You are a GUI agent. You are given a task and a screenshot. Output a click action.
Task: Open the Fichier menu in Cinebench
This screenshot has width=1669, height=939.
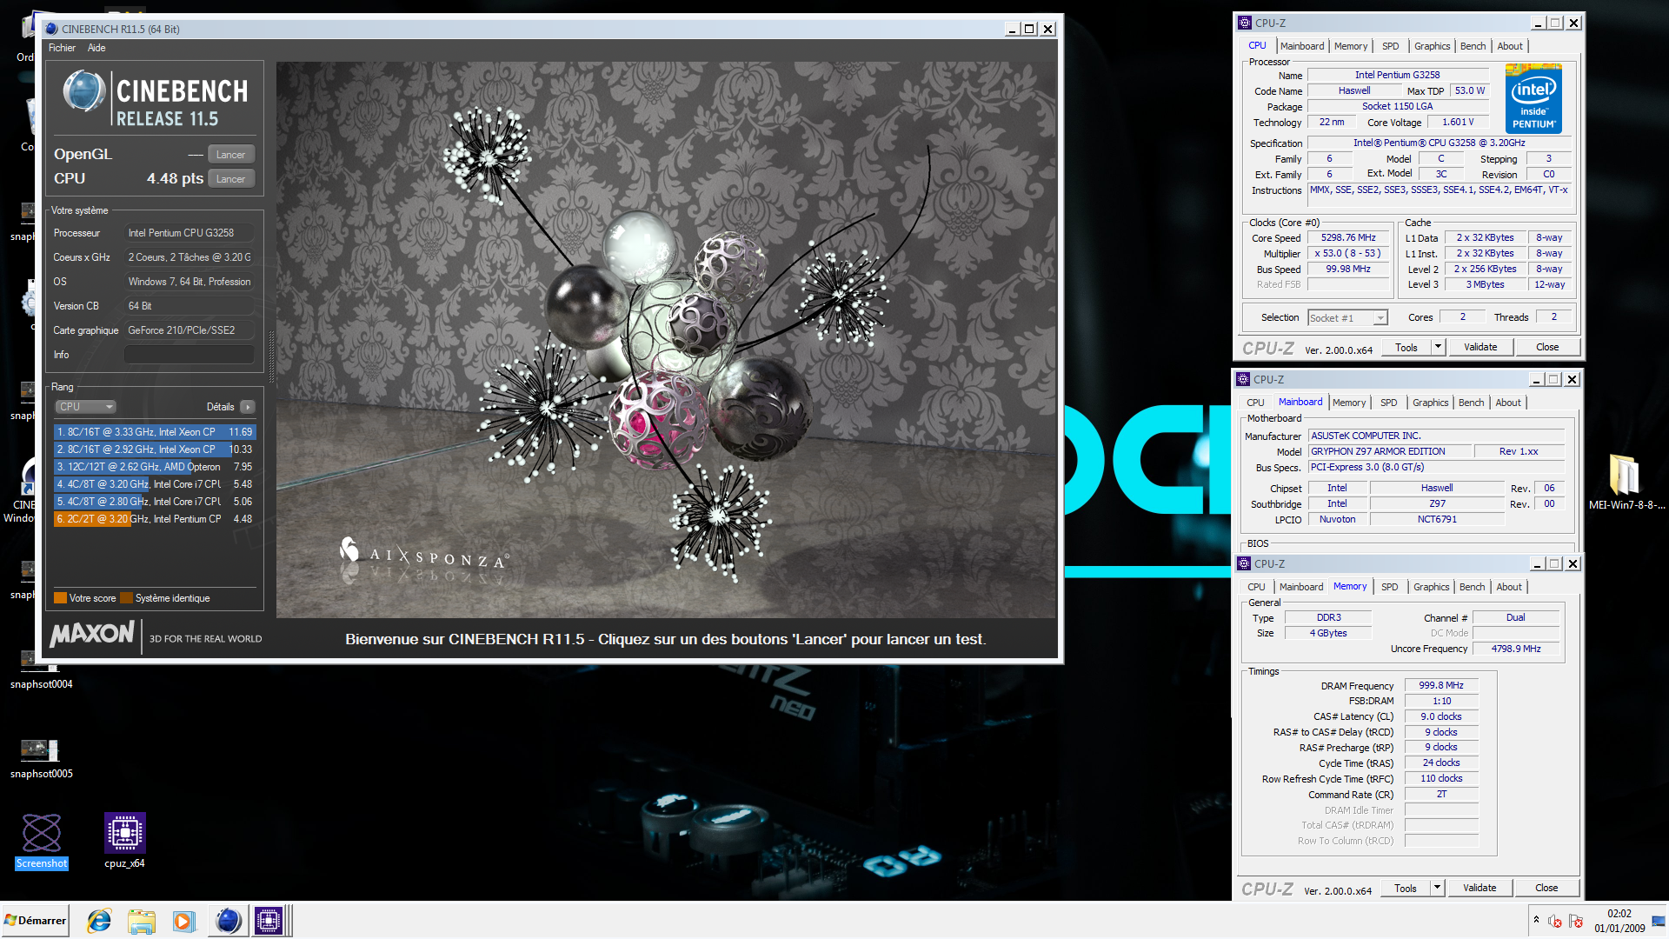click(62, 48)
